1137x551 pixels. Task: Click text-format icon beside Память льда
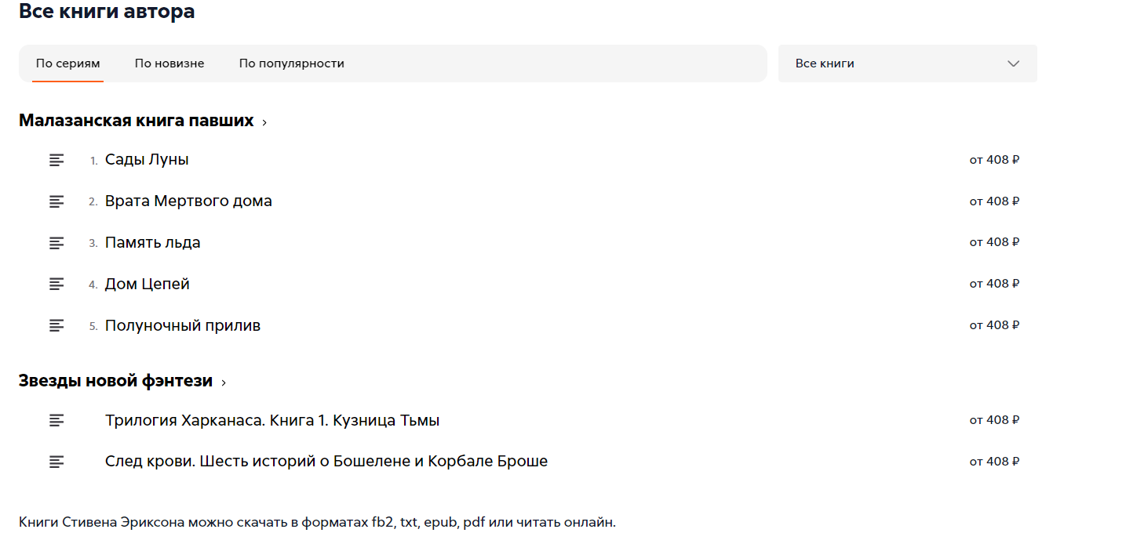pos(56,243)
